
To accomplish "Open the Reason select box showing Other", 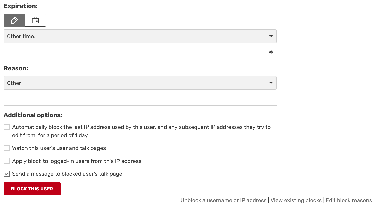I will [x=140, y=83].
